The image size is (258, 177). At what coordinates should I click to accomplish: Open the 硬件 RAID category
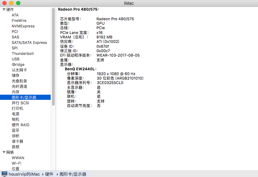tap(21, 125)
